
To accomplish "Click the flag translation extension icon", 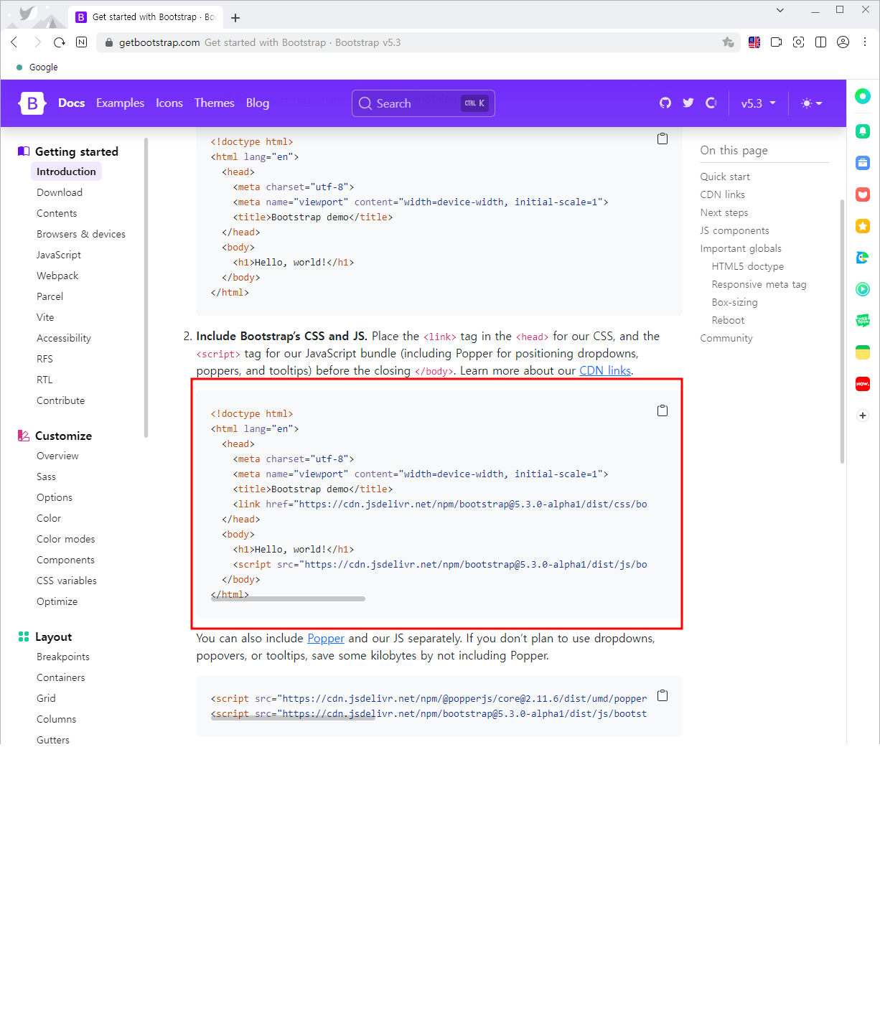I will click(x=754, y=42).
